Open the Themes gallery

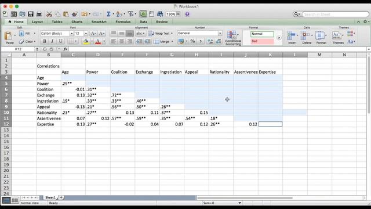[338, 38]
